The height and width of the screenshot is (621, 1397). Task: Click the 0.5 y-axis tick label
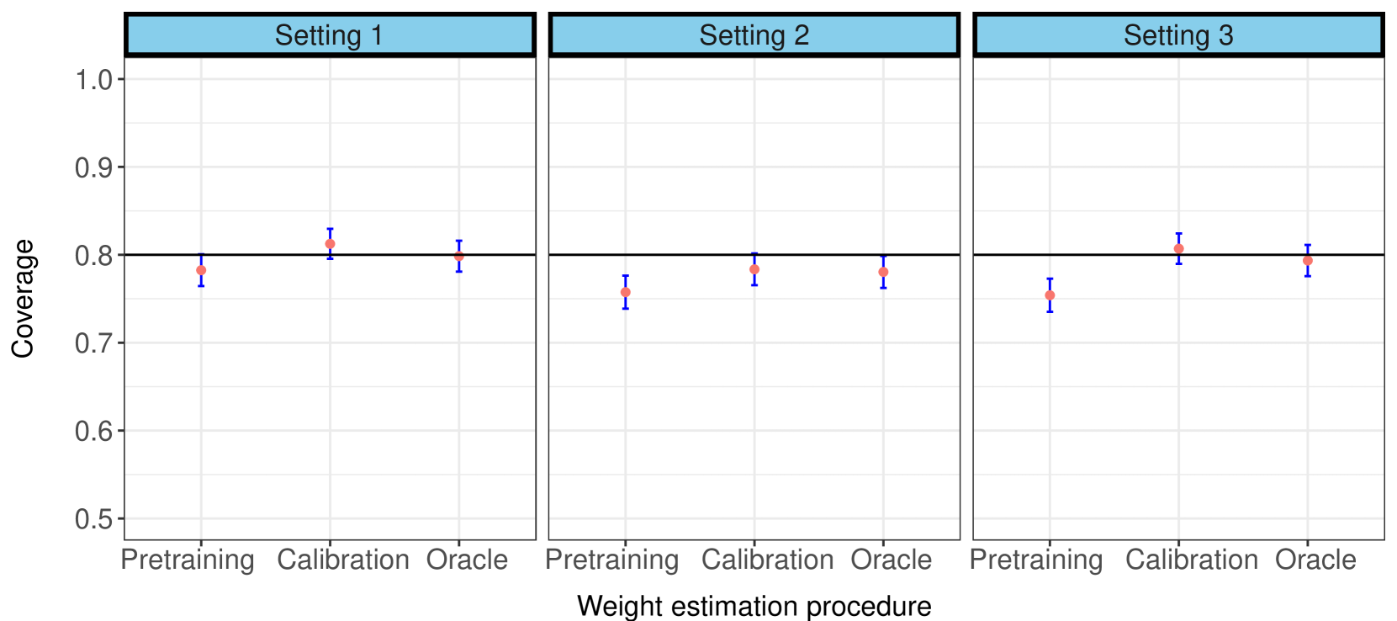[93, 519]
